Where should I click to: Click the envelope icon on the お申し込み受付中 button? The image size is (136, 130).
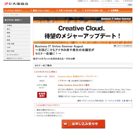pyautogui.click(x=65, y=124)
